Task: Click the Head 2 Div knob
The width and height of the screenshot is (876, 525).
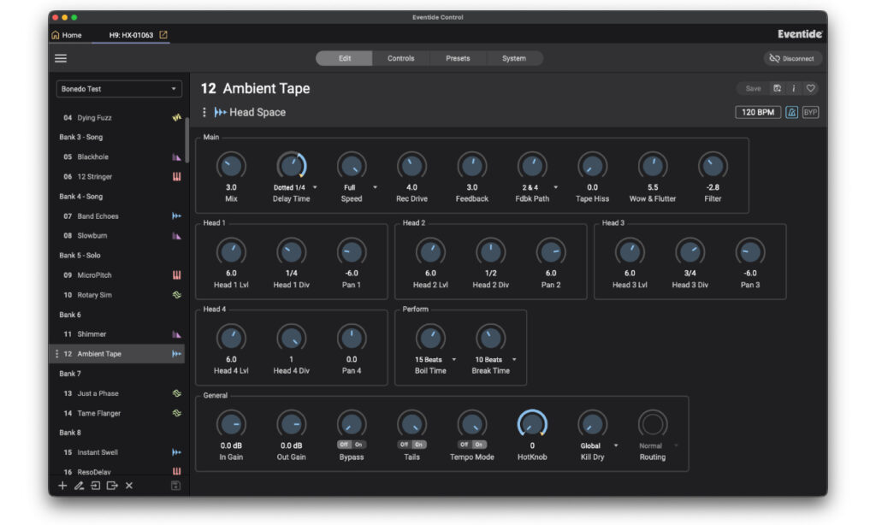Action: [490, 252]
